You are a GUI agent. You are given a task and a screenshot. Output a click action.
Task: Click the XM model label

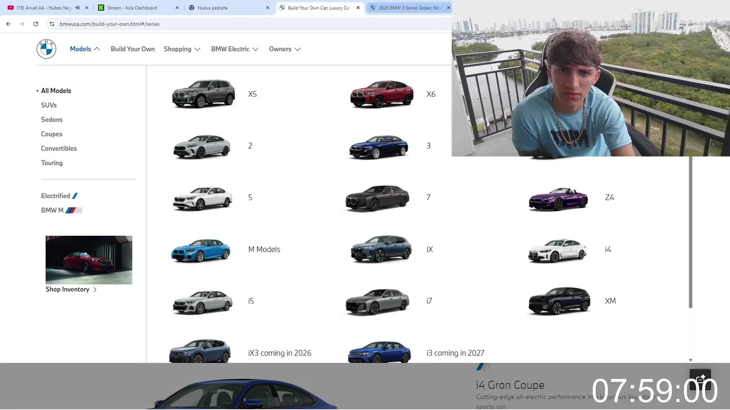[610, 301]
